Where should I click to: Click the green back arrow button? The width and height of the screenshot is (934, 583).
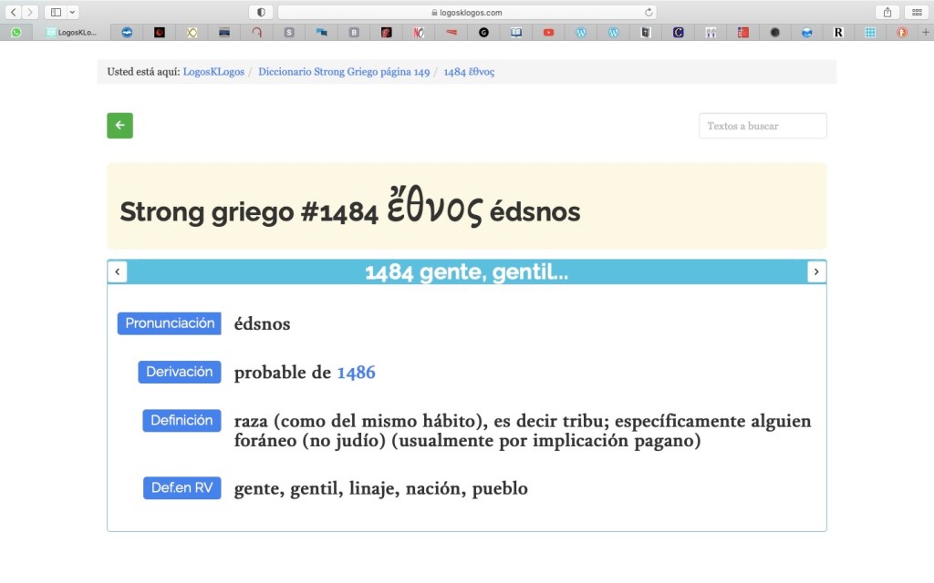click(x=119, y=126)
